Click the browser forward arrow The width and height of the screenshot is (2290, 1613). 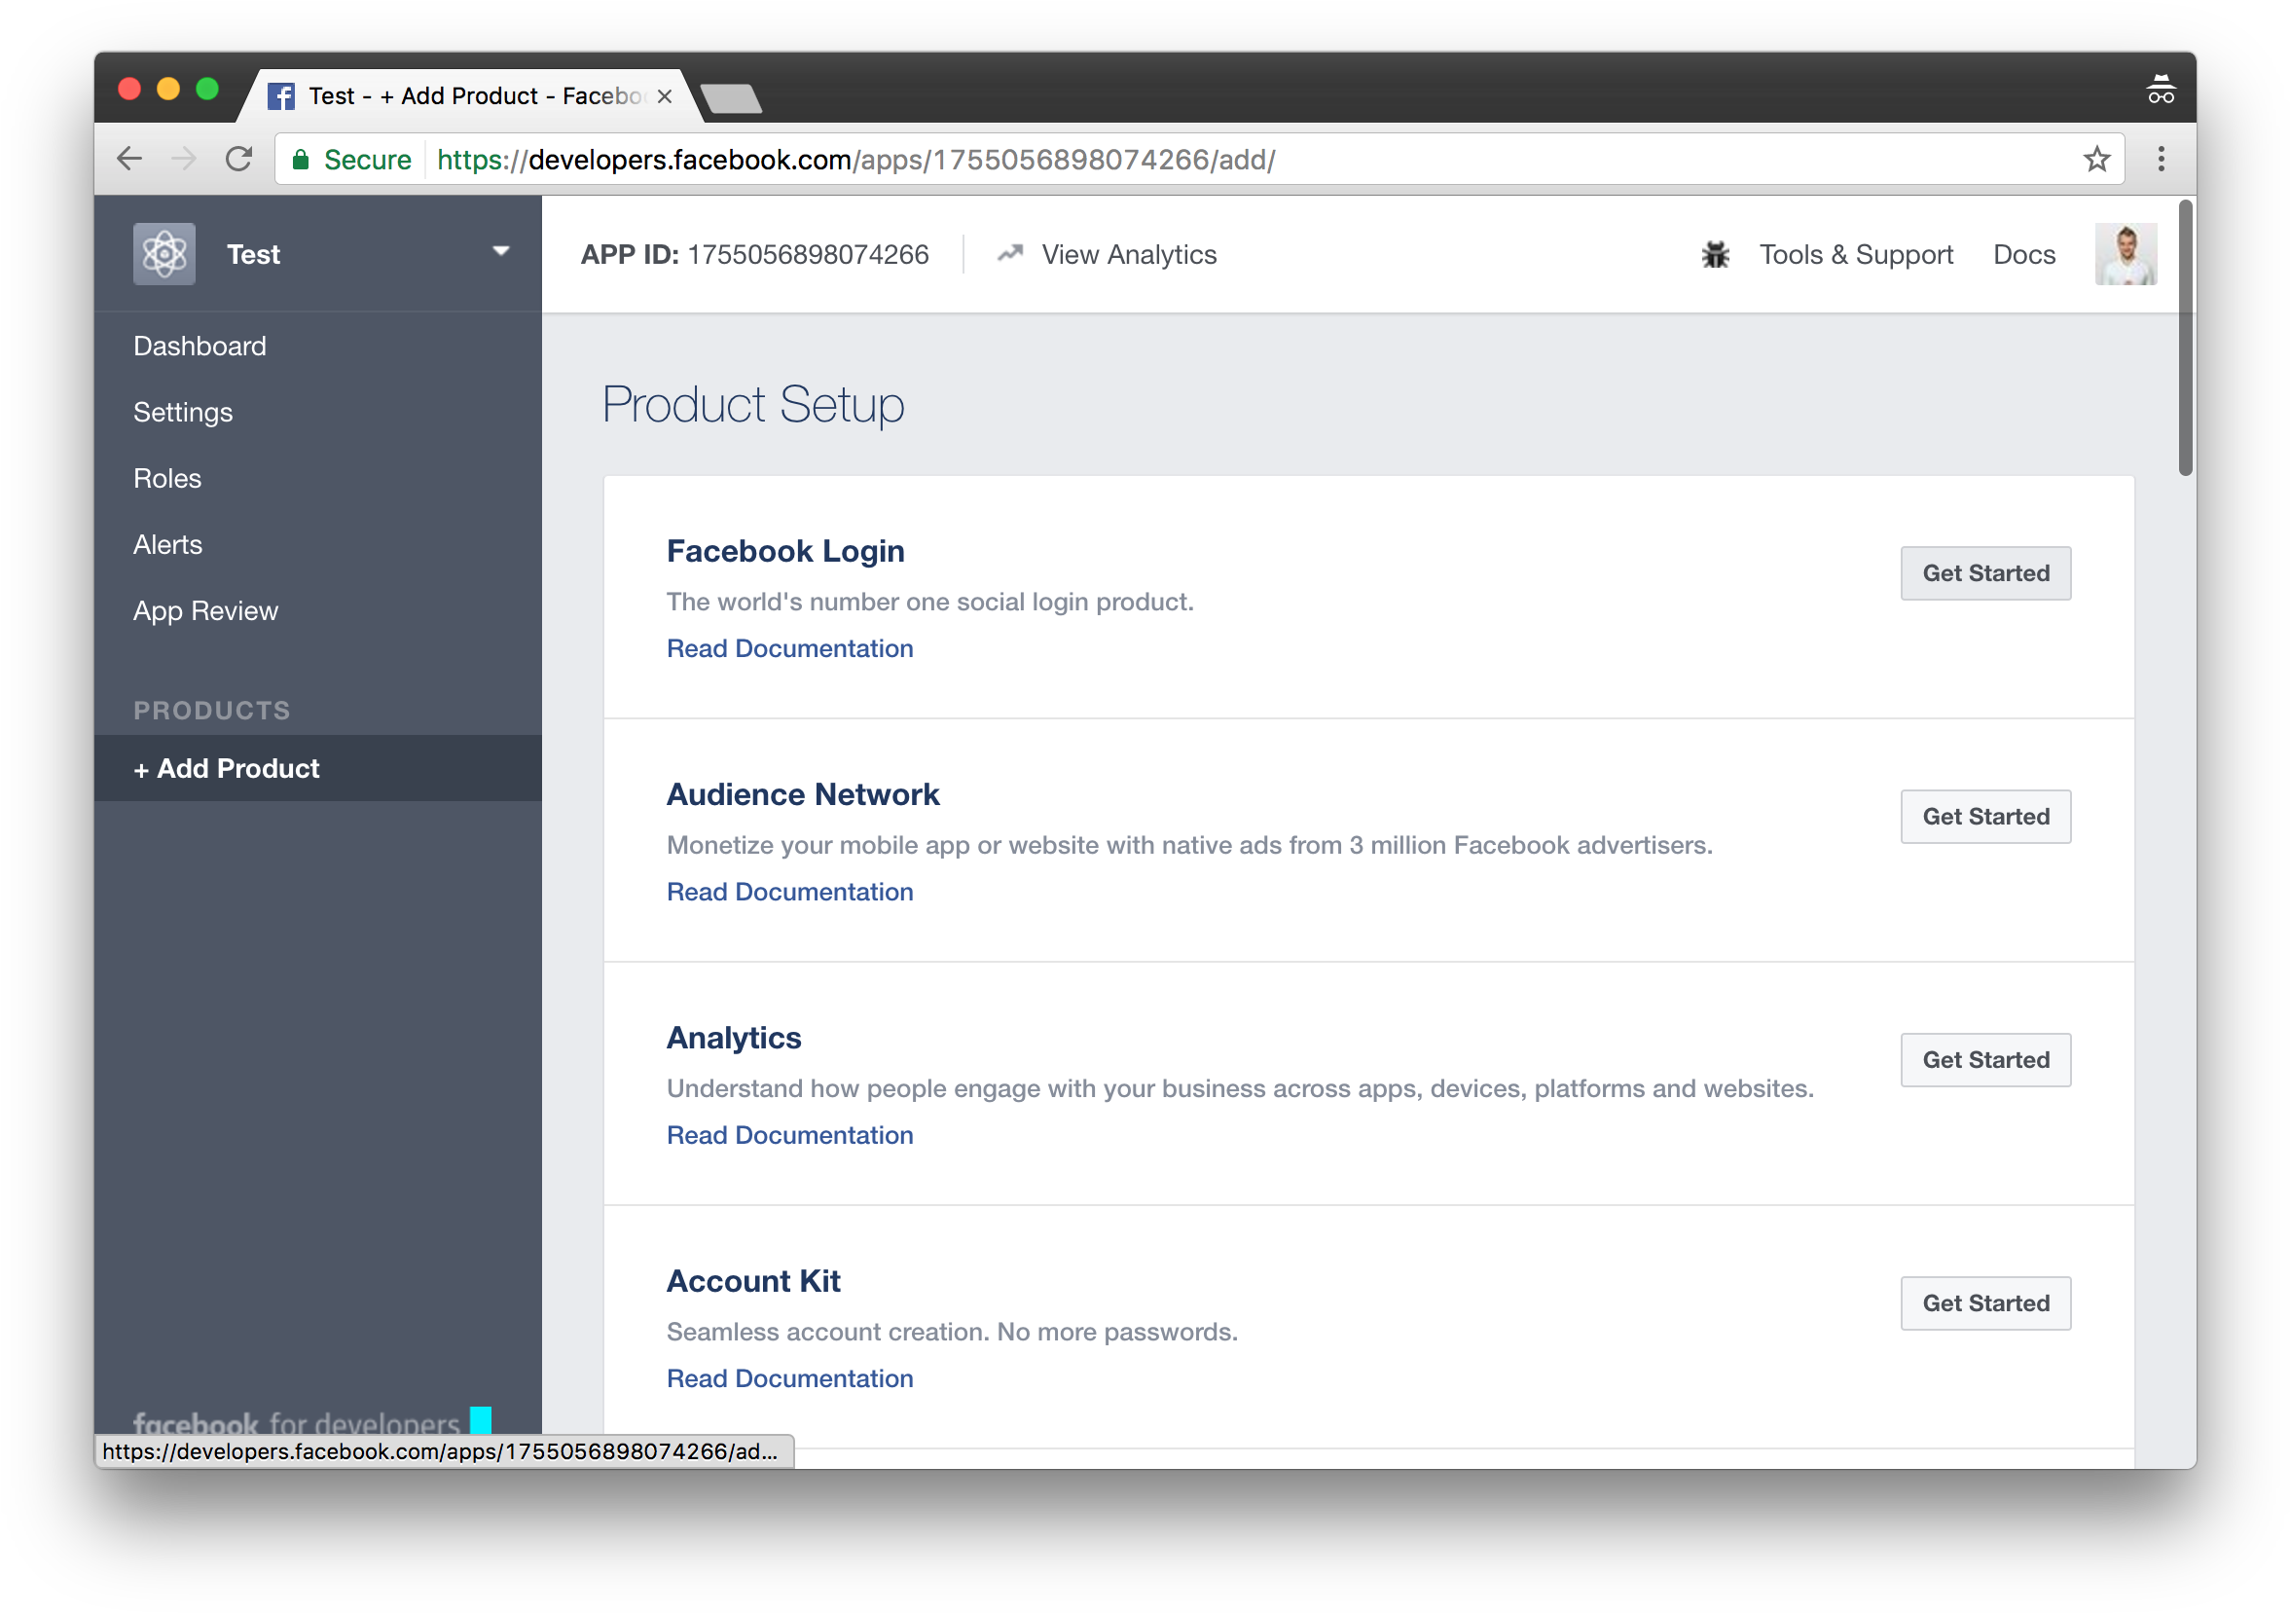(x=184, y=160)
